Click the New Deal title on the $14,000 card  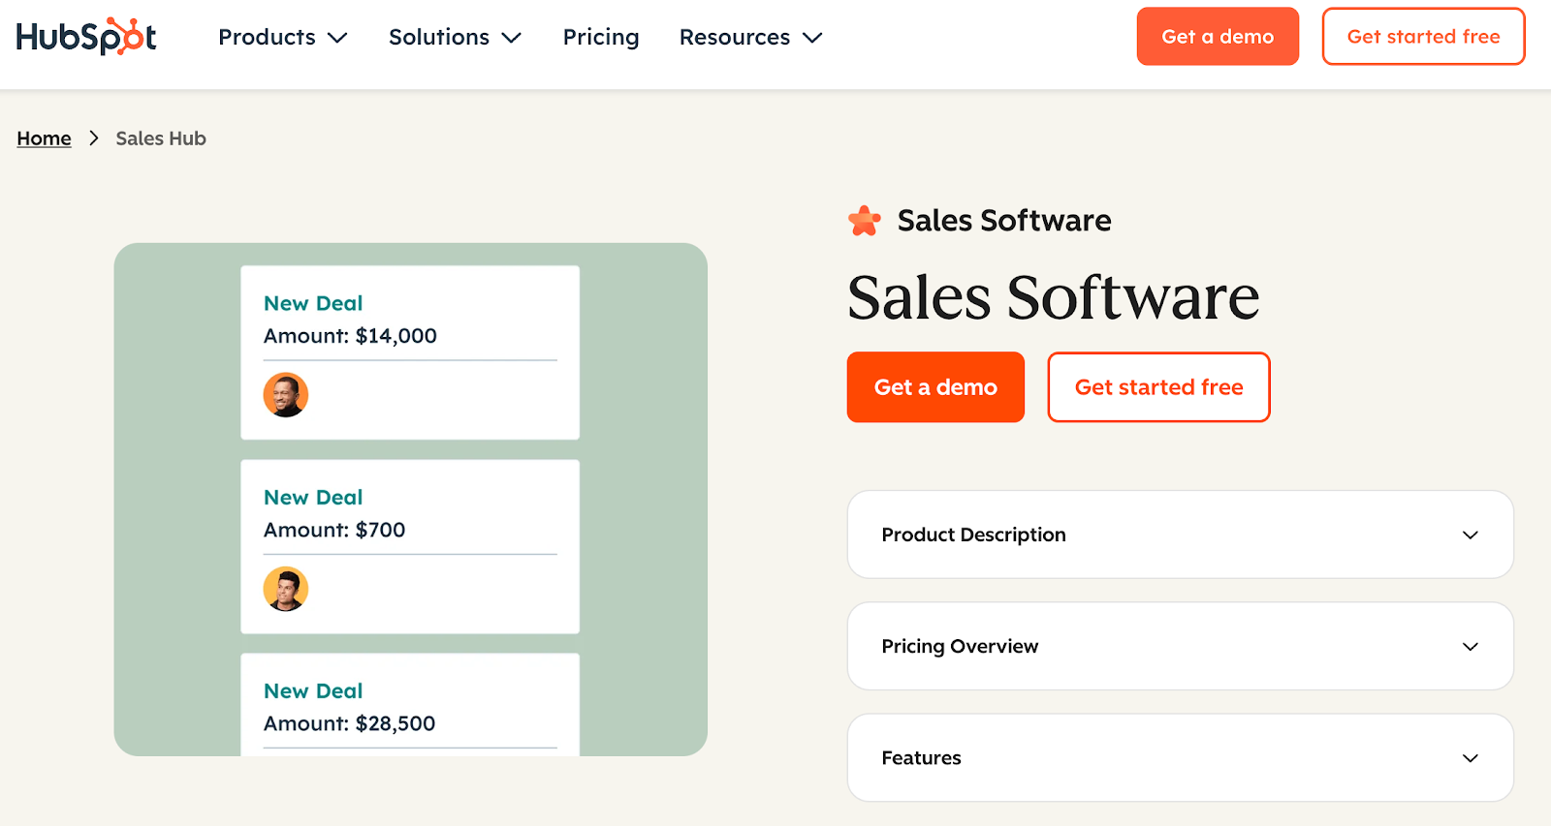(313, 303)
